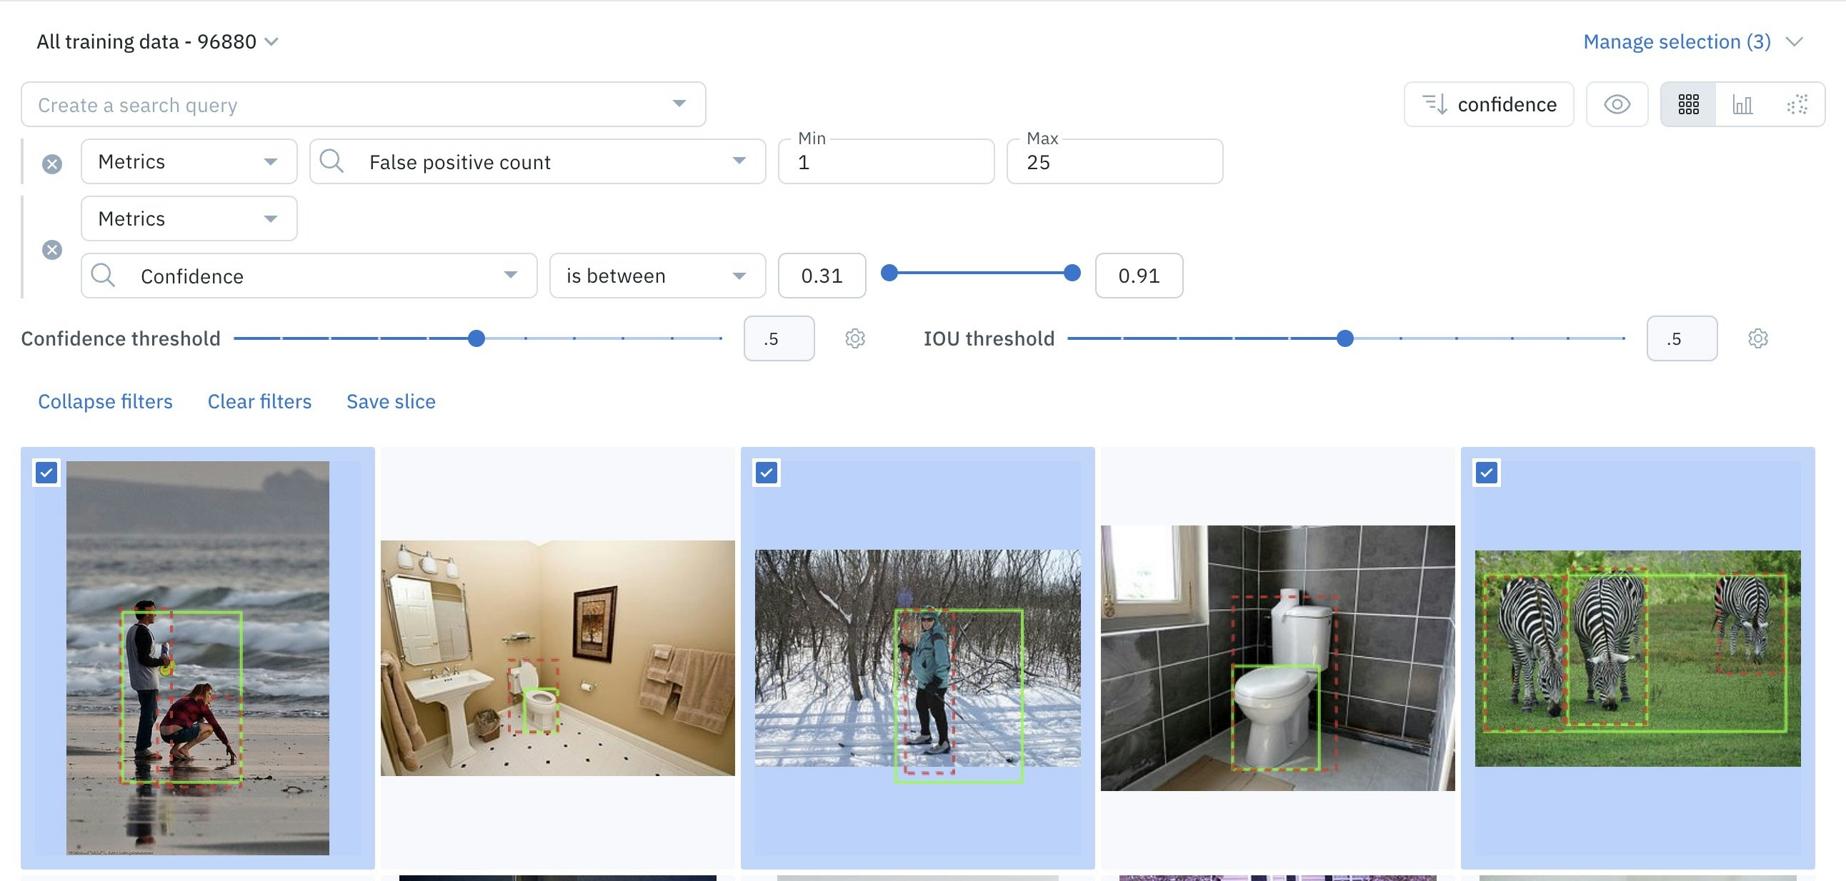Open False positive count metric dropdown
Image resolution: width=1846 pixels, height=881 pixels.
click(x=537, y=161)
